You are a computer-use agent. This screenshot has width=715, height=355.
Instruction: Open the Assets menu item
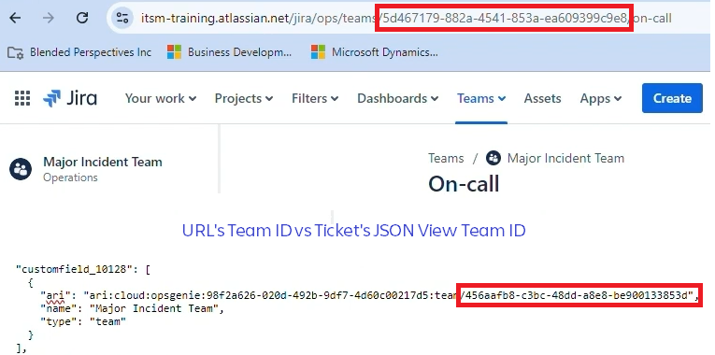point(543,98)
